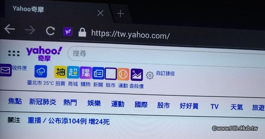Switch to the 新冠肺炎 tab
The height and width of the screenshot is (139, 265).
(x=43, y=102)
